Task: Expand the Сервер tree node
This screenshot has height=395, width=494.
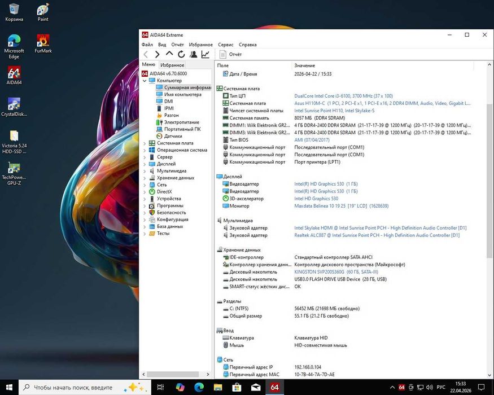Action: click(x=145, y=157)
